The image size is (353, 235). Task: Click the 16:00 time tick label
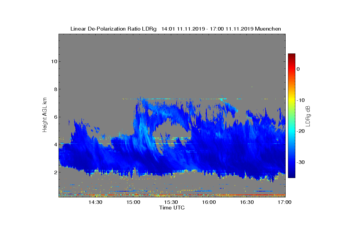coord(209,202)
